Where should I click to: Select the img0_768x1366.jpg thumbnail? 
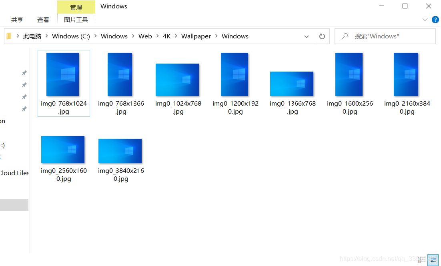point(120,74)
